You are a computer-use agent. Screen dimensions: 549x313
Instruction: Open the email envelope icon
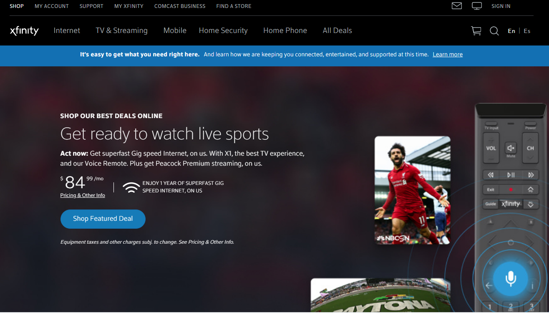pyautogui.click(x=457, y=6)
